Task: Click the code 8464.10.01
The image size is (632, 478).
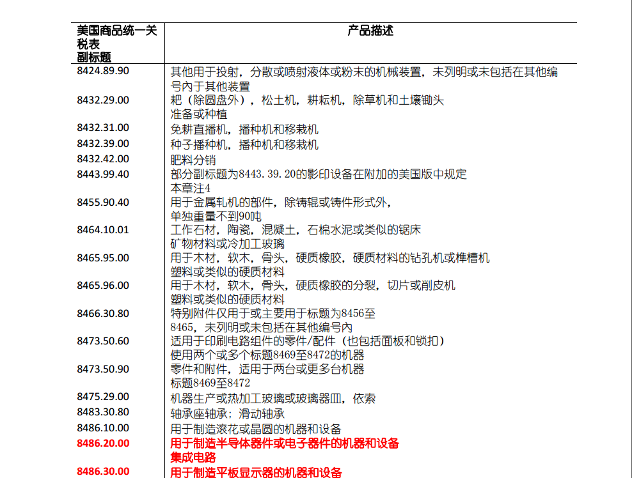Action: click(103, 230)
